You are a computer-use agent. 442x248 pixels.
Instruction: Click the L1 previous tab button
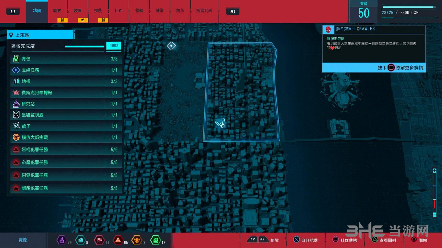click(13, 11)
